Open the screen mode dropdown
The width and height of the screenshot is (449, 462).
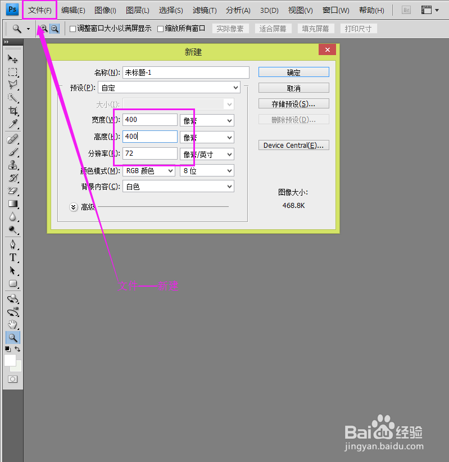point(430,10)
